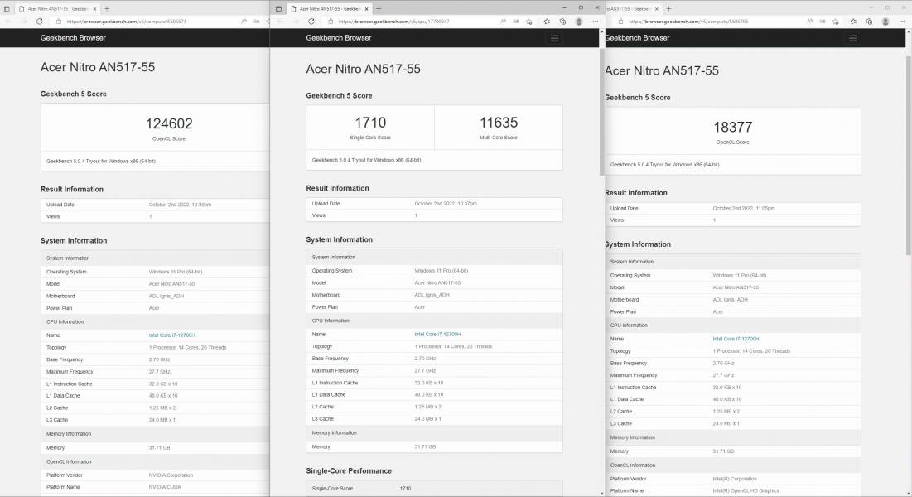Click the padlock site info icon in middle window
912x497 pixels.
(x=331, y=22)
